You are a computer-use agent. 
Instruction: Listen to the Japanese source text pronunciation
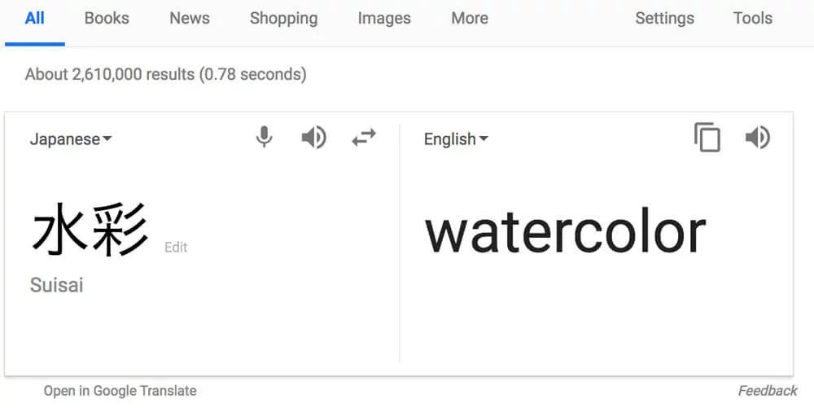click(314, 138)
